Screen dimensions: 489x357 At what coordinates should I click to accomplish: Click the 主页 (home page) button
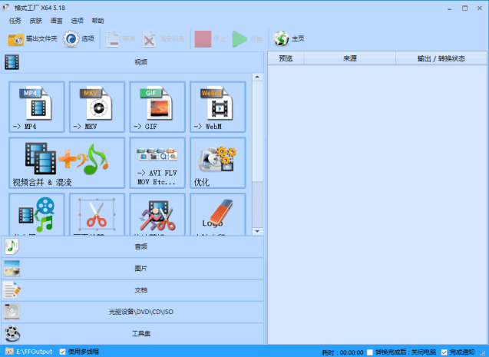pos(290,38)
